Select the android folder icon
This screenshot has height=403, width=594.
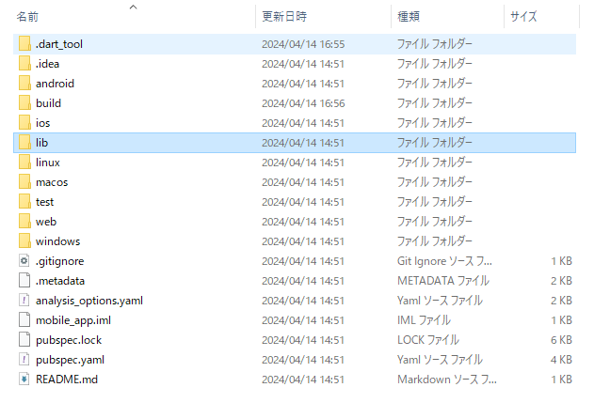pyautogui.click(x=24, y=84)
